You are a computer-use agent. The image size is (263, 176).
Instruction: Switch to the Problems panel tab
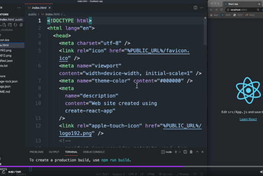[x=36, y=152]
